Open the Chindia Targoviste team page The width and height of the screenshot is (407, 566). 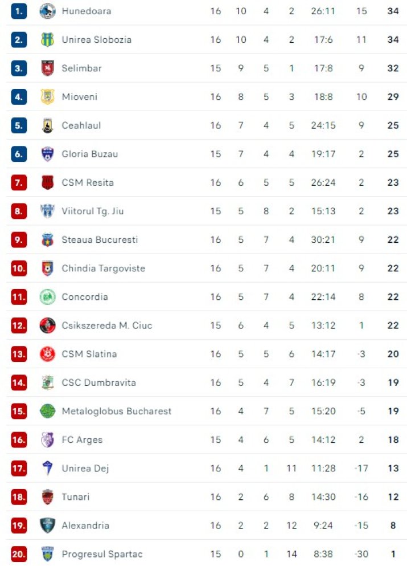coord(104,268)
